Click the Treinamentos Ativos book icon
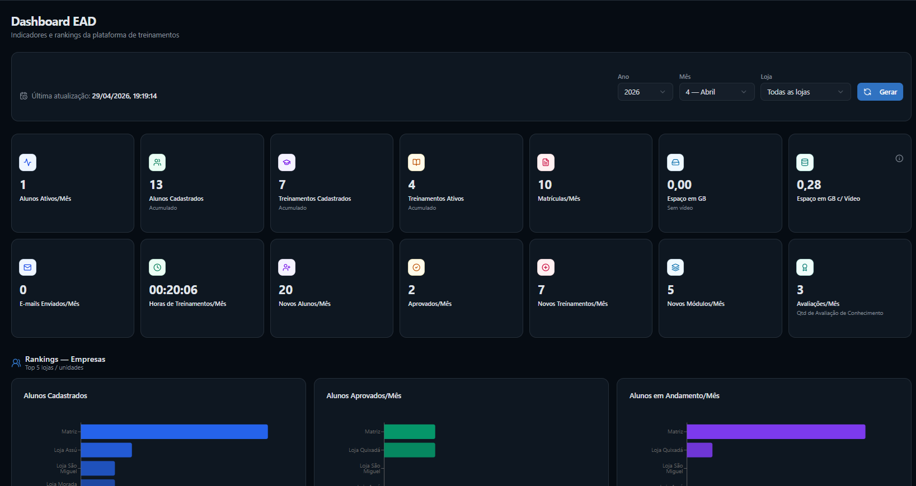Screen dimensions: 916x486 coord(416,162)
